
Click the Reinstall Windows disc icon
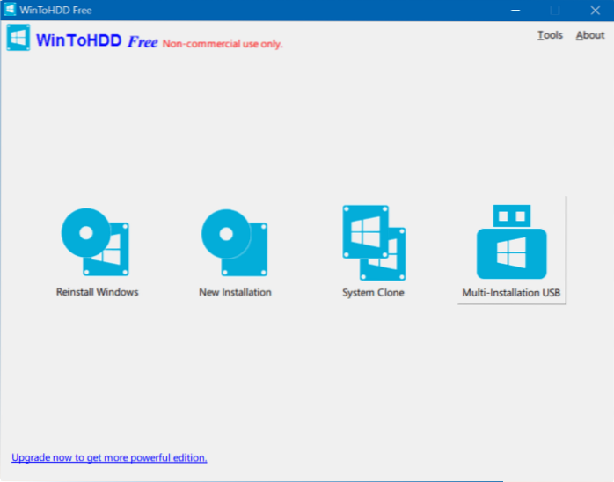tap(95, 240)
